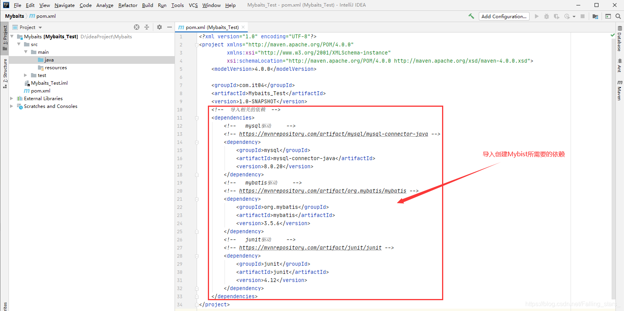Fold the junit dependency at line 28
624x311 pixels.
click(x=197, y=256)
